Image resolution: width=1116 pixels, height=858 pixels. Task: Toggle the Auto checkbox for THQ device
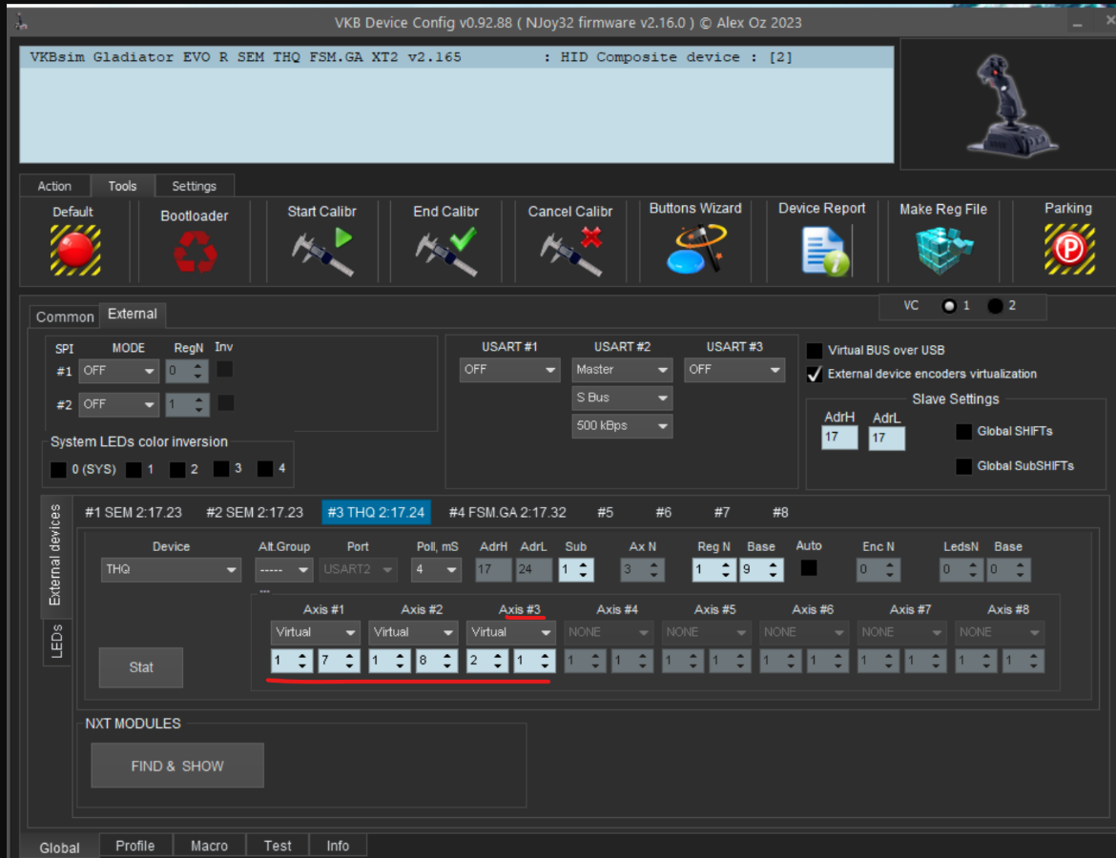click(x=809, y=568)
